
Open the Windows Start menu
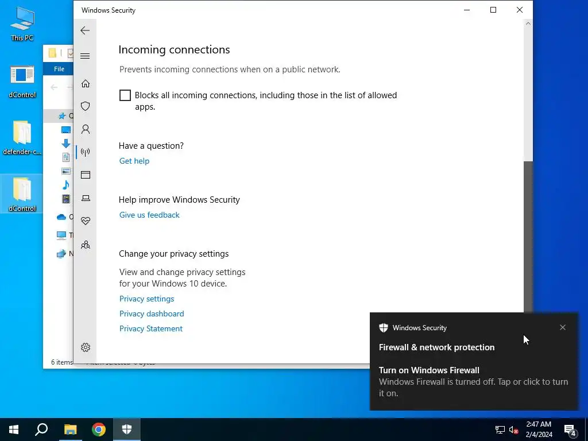click(x=14, y=430)
